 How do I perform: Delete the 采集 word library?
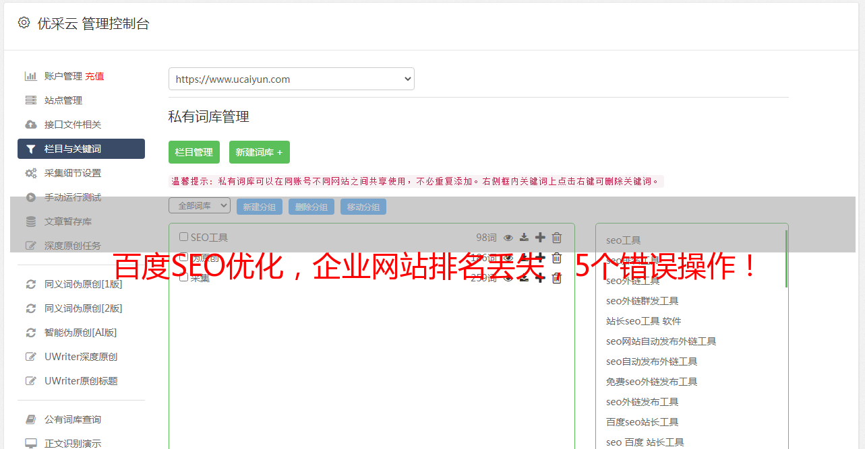click(x=557, y=278)
